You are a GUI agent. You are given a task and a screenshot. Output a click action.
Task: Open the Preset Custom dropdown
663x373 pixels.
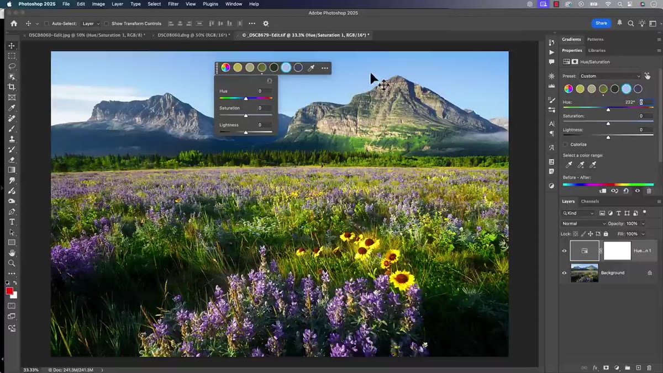point(610,76)
